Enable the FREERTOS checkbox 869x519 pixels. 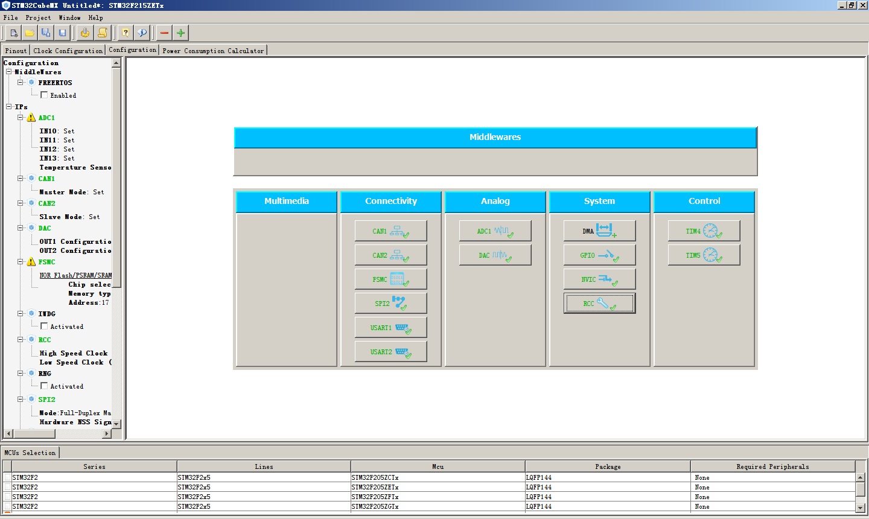click(x=44, y=95)
